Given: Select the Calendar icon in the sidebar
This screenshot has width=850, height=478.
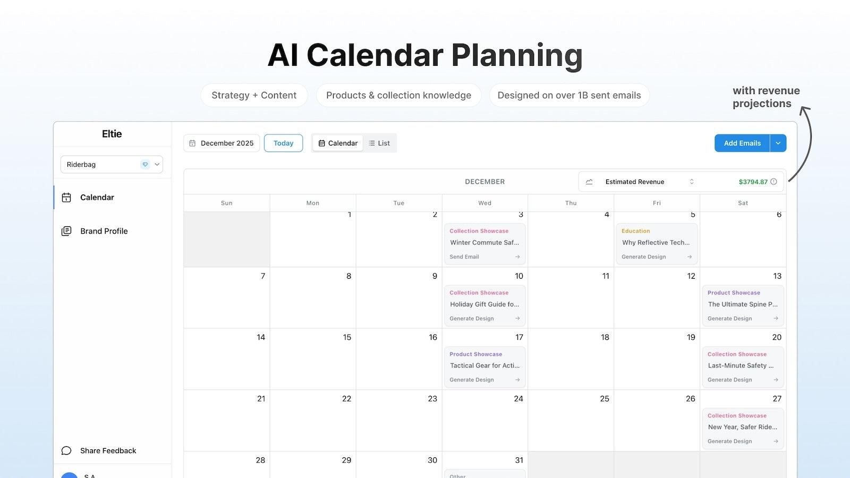Looking at the screenshot, I should [66, 197].
